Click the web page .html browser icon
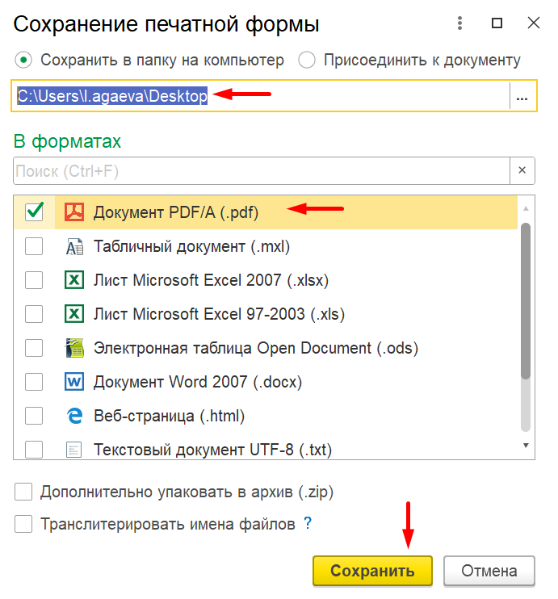This screenshot has width=558, height=599. 74,416
